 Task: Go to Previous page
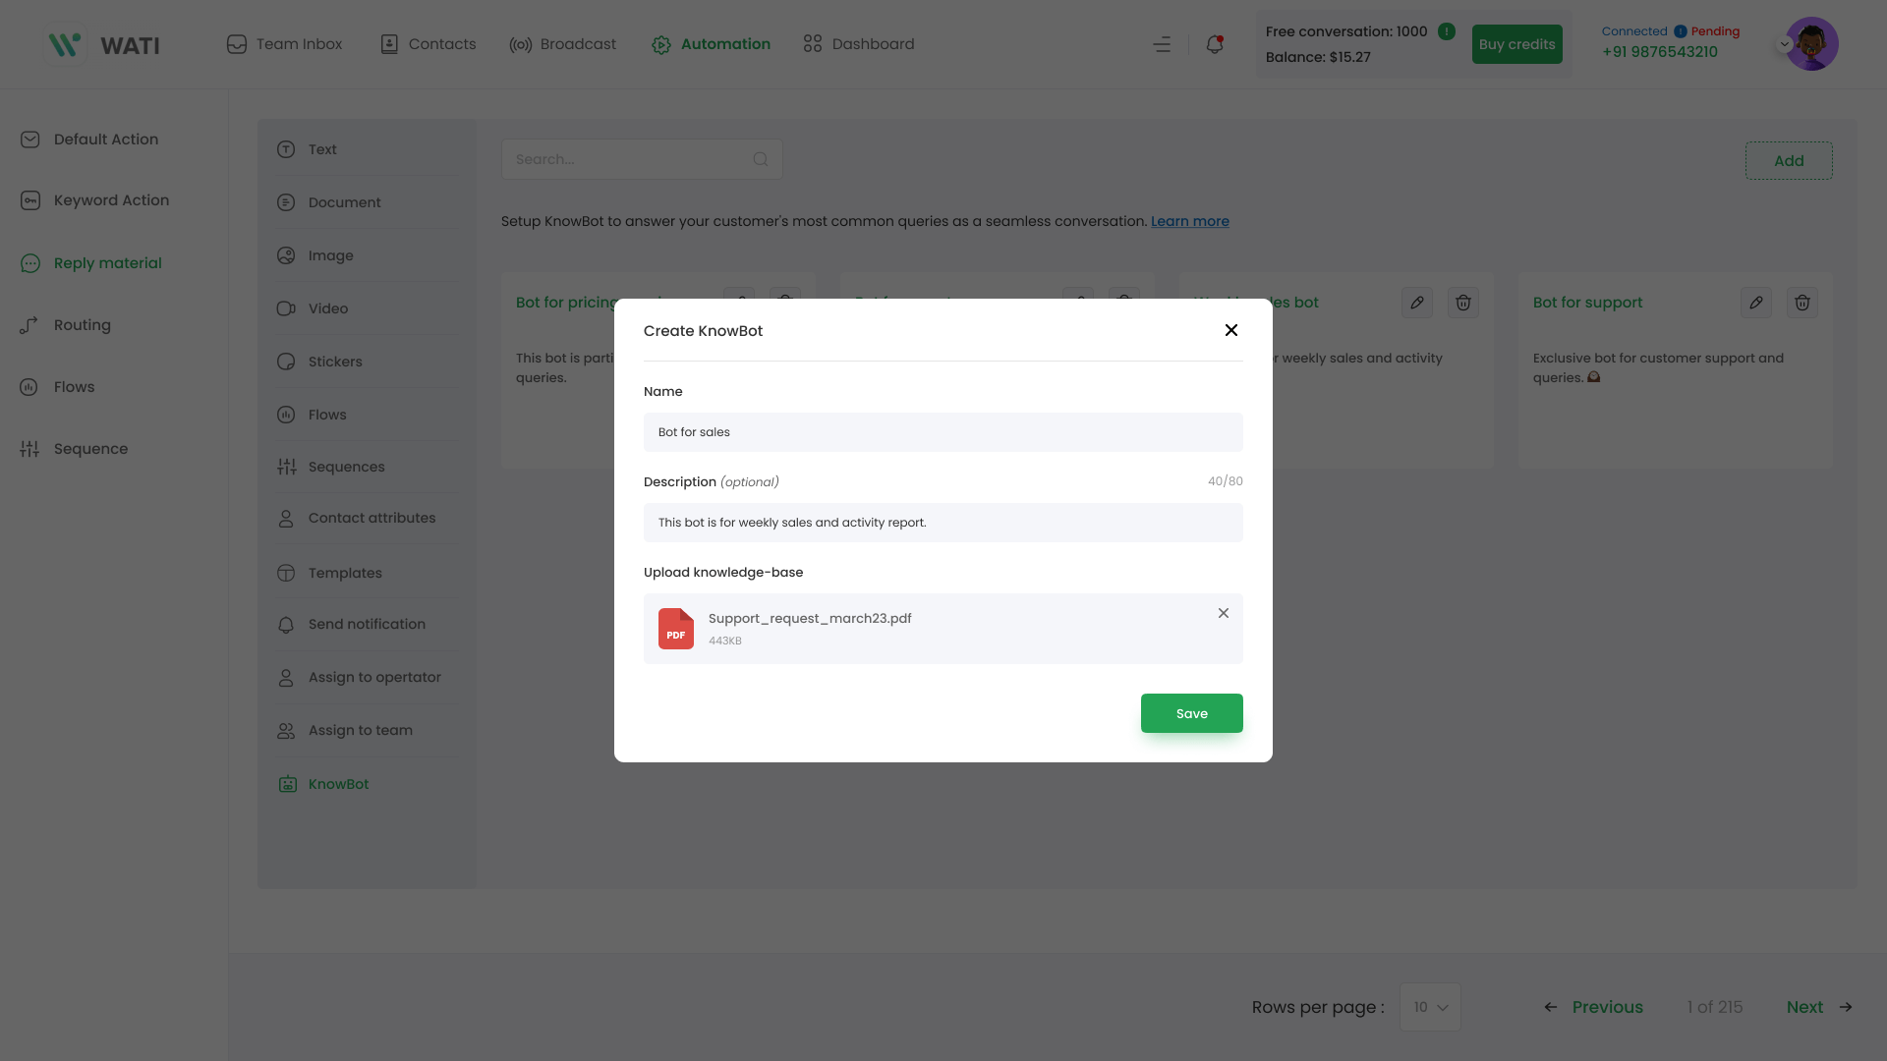1593,1007
